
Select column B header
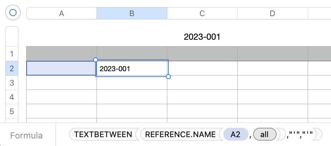132,14
